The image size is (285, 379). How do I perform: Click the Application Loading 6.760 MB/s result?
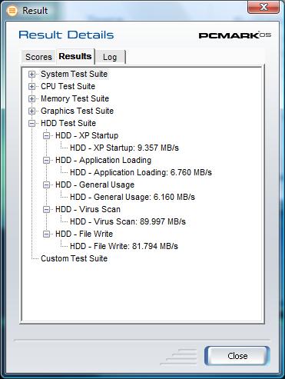click(x=141, y=172)
